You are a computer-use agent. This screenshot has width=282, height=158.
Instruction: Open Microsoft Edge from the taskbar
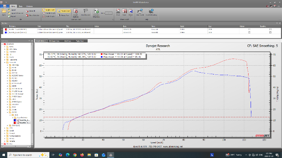(68, 155)
